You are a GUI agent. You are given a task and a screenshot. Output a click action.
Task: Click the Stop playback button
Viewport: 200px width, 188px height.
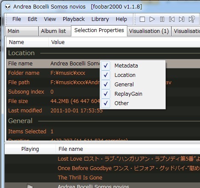(142, 19)
